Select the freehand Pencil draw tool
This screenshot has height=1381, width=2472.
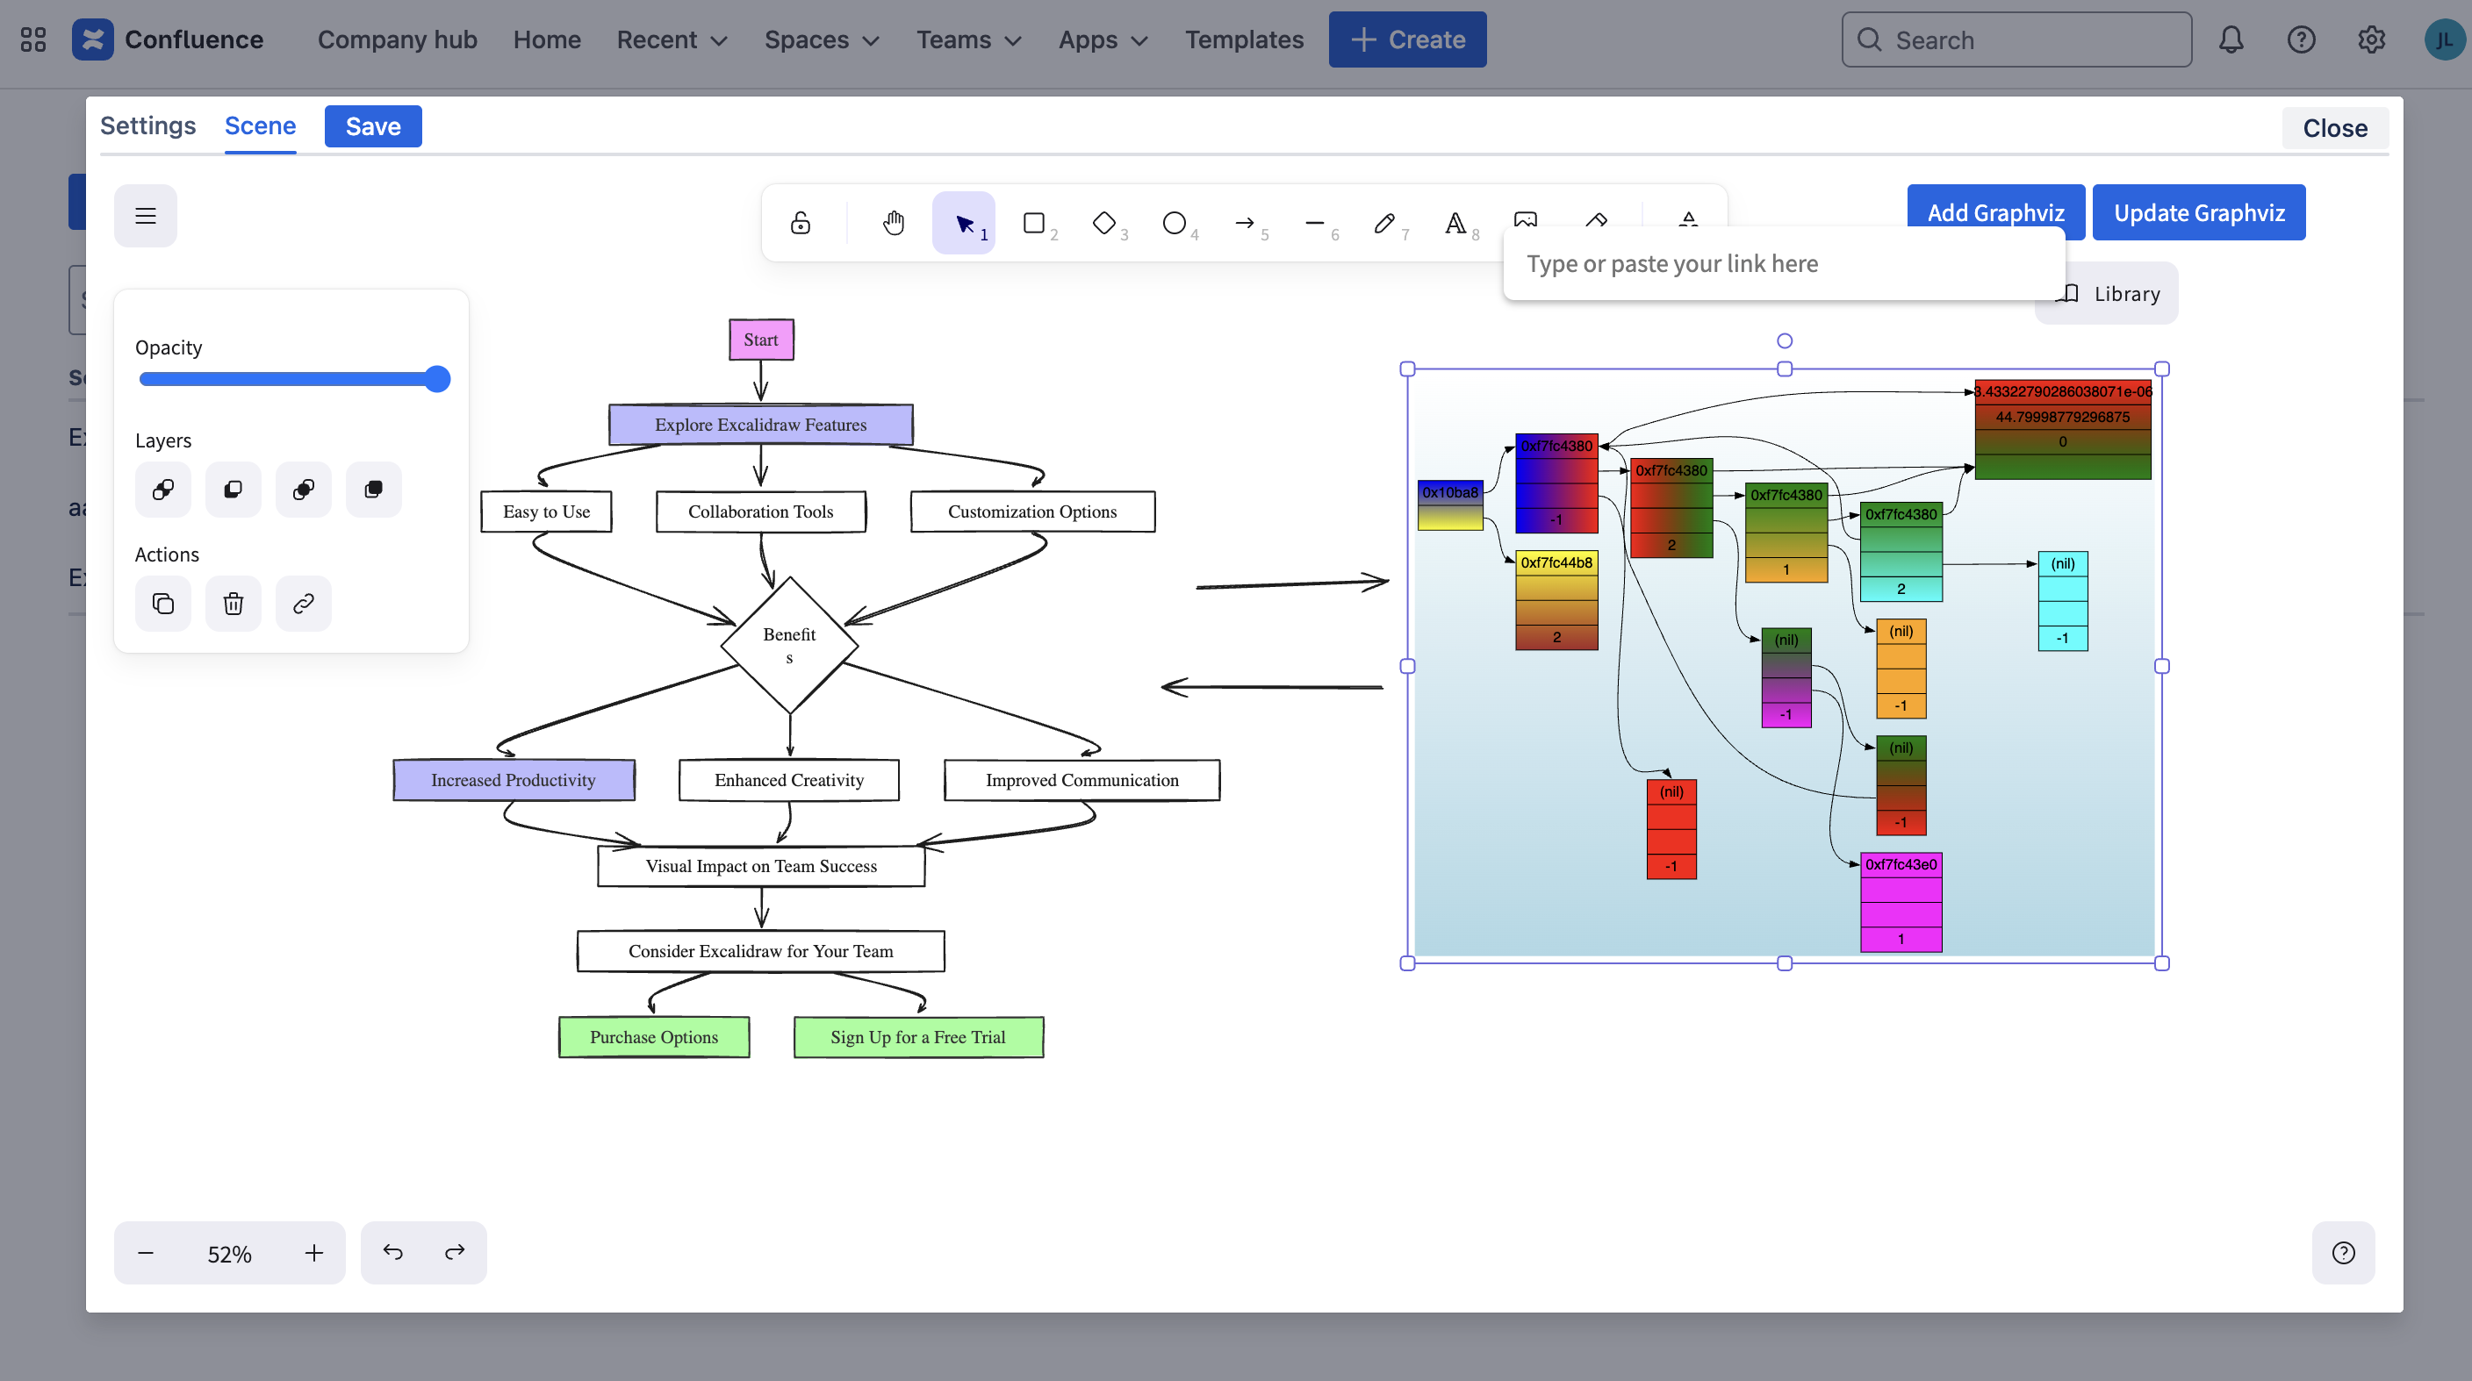1383,224
